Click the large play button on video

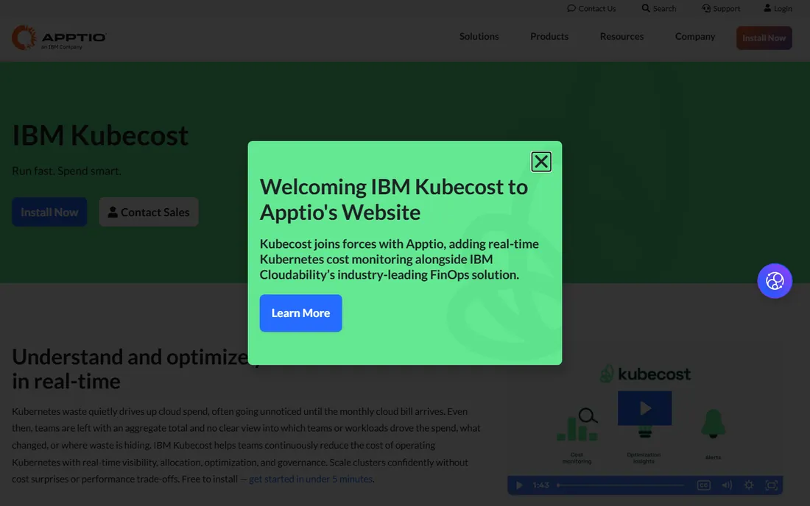(645, 408)
